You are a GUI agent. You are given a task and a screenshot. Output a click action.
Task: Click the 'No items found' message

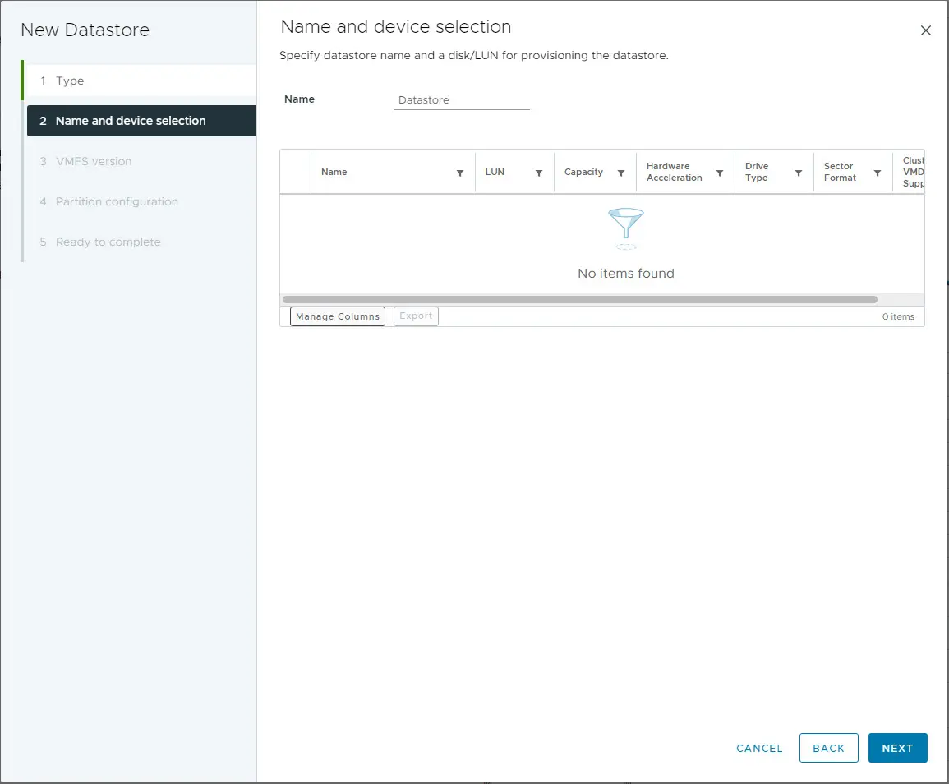pyautogui.click(x=626, y=273)
